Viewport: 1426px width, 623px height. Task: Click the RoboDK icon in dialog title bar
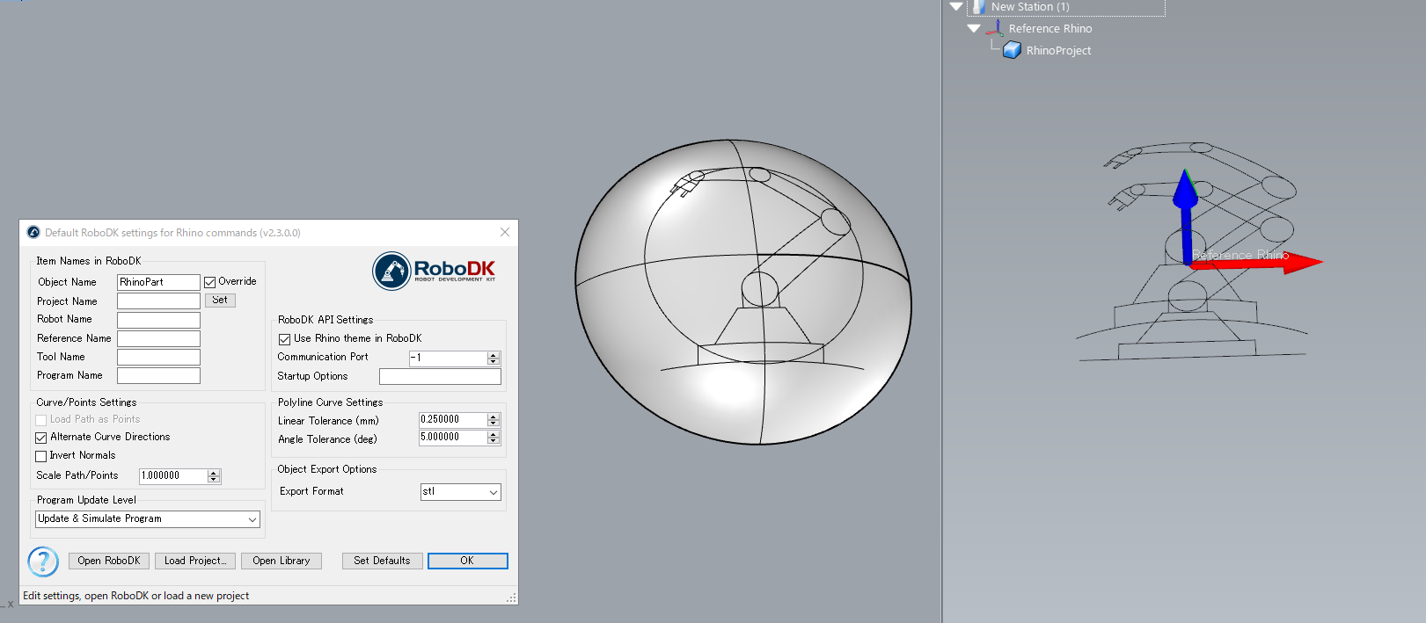(x=33, y=233)
